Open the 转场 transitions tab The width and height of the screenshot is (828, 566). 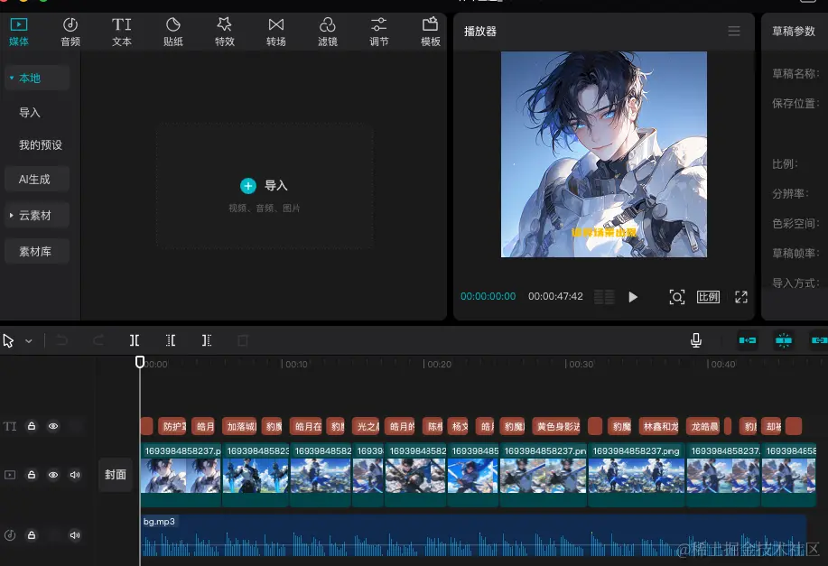[x=276, y=32]
